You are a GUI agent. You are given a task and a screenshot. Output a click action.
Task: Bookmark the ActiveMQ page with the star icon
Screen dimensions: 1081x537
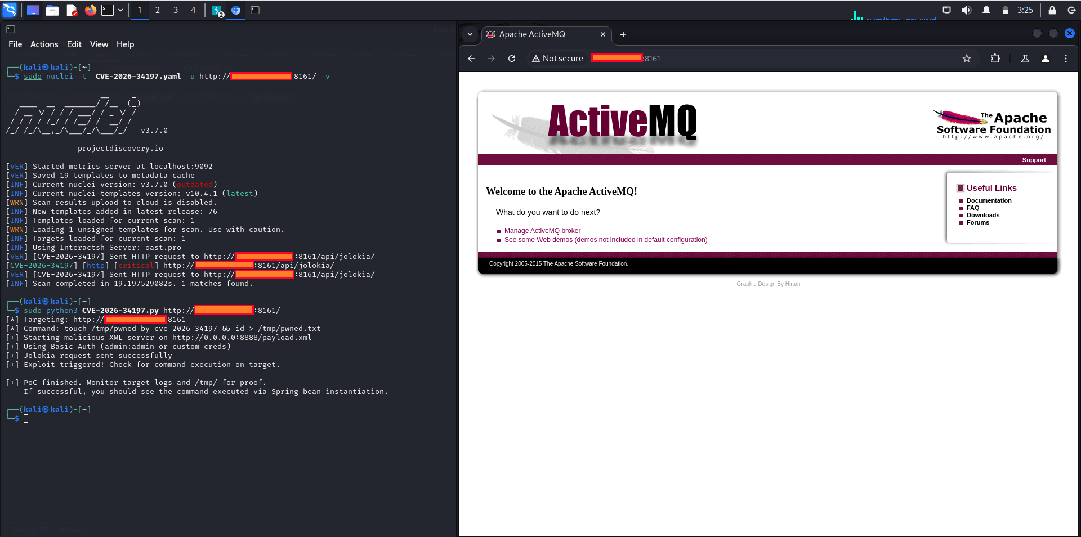pyautogui.click(x=967, y=59)
